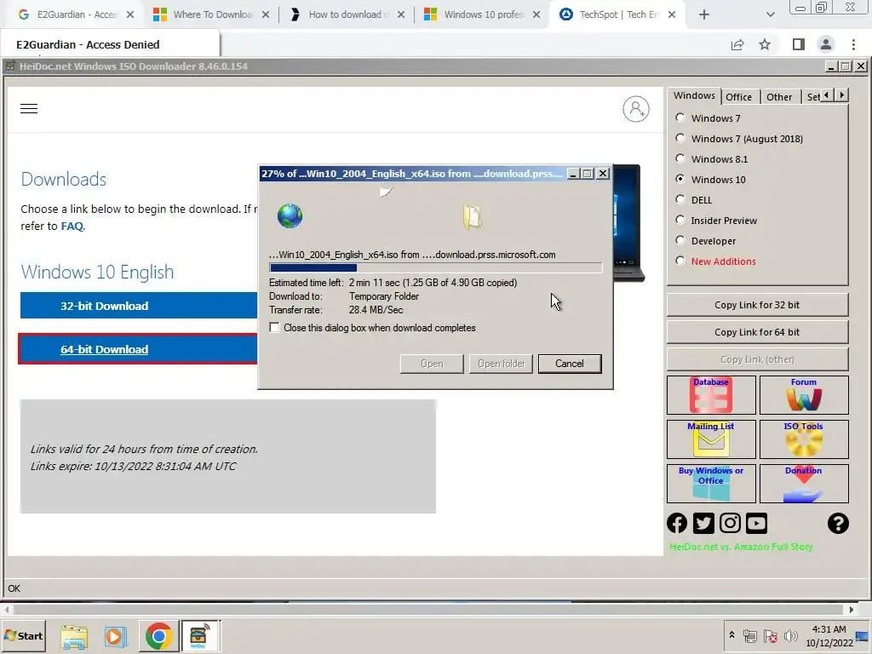Viewport: 872px width, 654px height.
Task: Click the Chrome share page icon
Action: point(737,44)
